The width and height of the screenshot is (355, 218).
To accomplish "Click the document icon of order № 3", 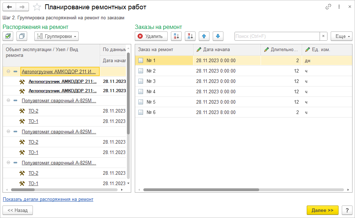I will point(140,81).
